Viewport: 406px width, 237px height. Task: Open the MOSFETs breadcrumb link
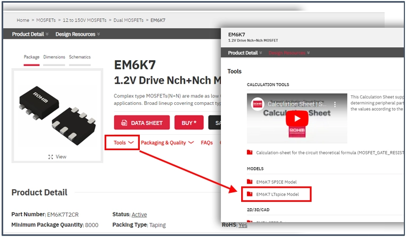pyautogui.click(x=46, y=20)
